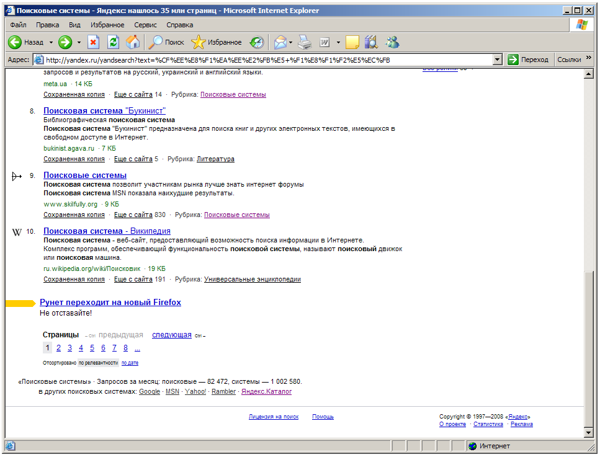Launch Messenger via the people icon
600x457 pixels.
pyautogui.click(x=392, y=42)
